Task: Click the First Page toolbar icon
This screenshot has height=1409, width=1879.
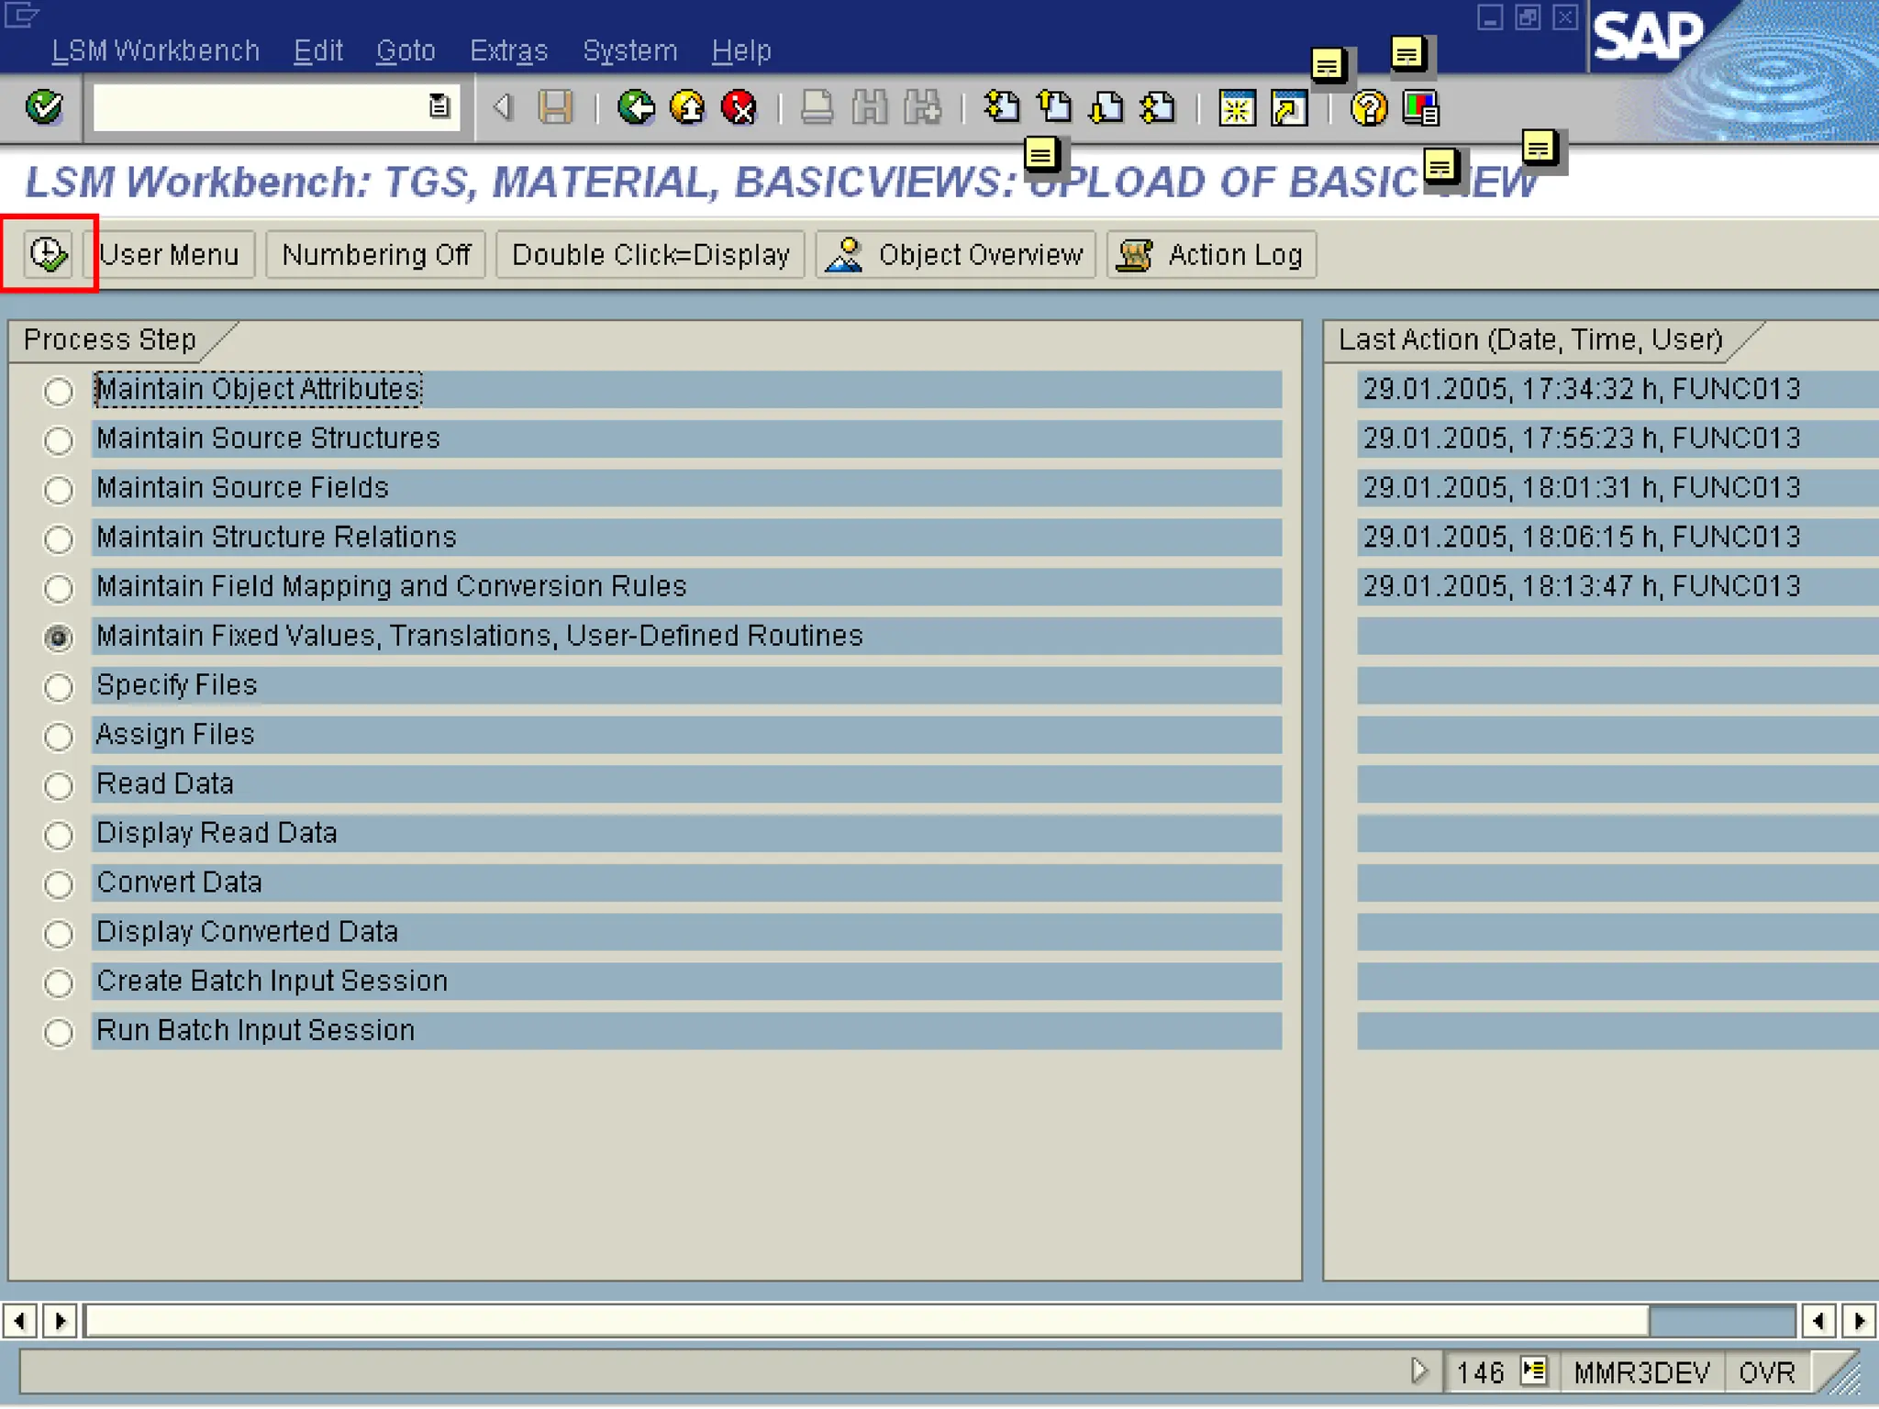Action: pos(1001,107)
